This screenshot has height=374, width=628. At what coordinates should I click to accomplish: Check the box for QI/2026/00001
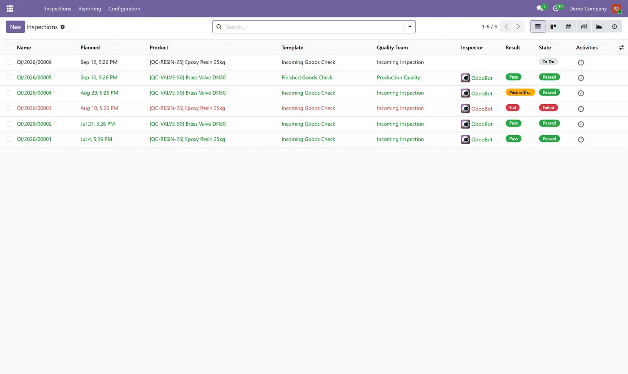tap(9, 139)
